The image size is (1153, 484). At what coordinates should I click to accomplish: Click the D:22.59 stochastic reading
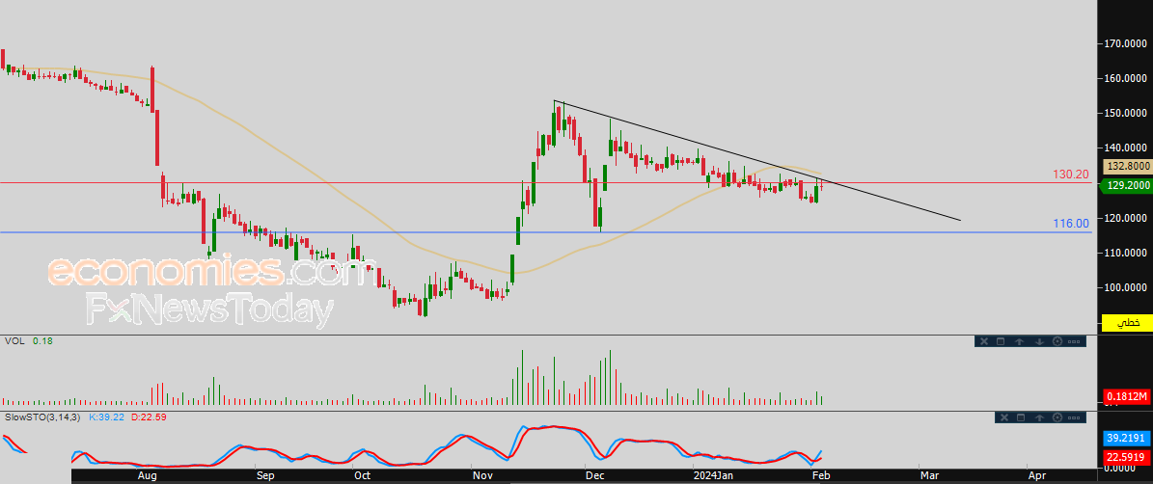click(150, 417)
